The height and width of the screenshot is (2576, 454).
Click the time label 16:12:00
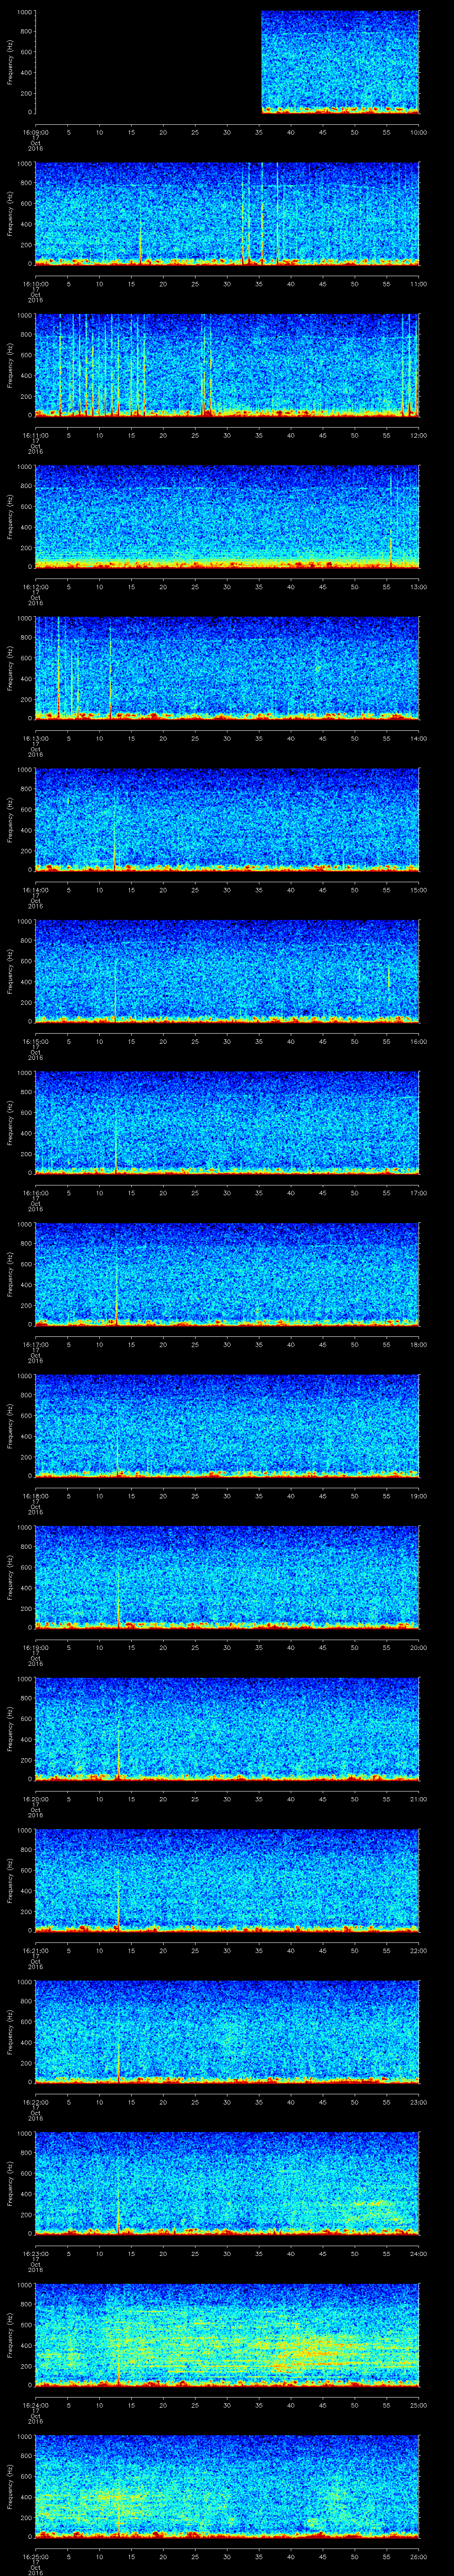[35, 587]
